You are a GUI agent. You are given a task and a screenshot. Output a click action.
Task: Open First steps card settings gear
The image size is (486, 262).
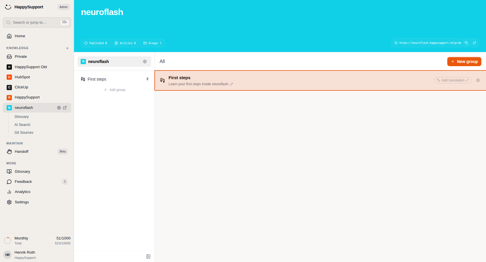[x=478, y=80]
